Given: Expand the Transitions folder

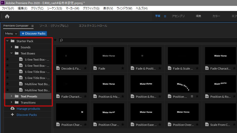Looking at the screenshot, I should 11,102.
